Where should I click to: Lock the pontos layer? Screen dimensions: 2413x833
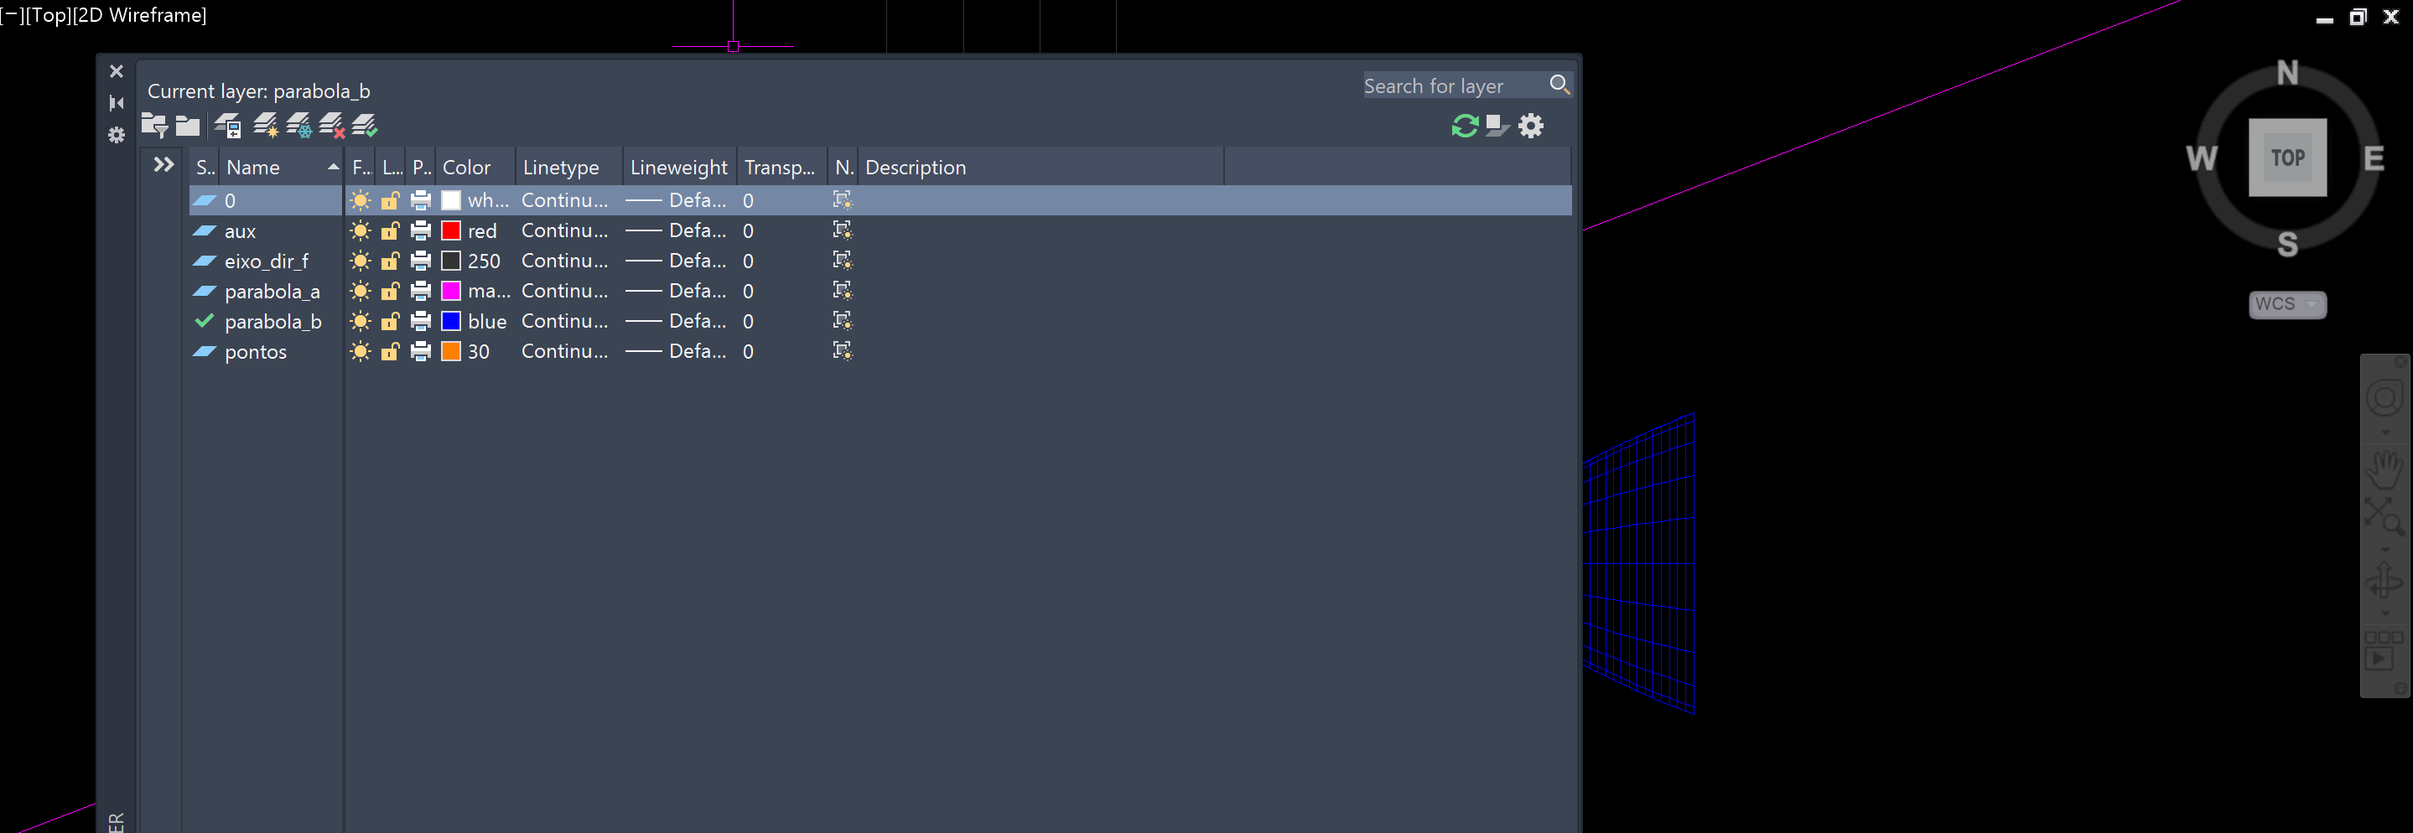pos(391,351)
